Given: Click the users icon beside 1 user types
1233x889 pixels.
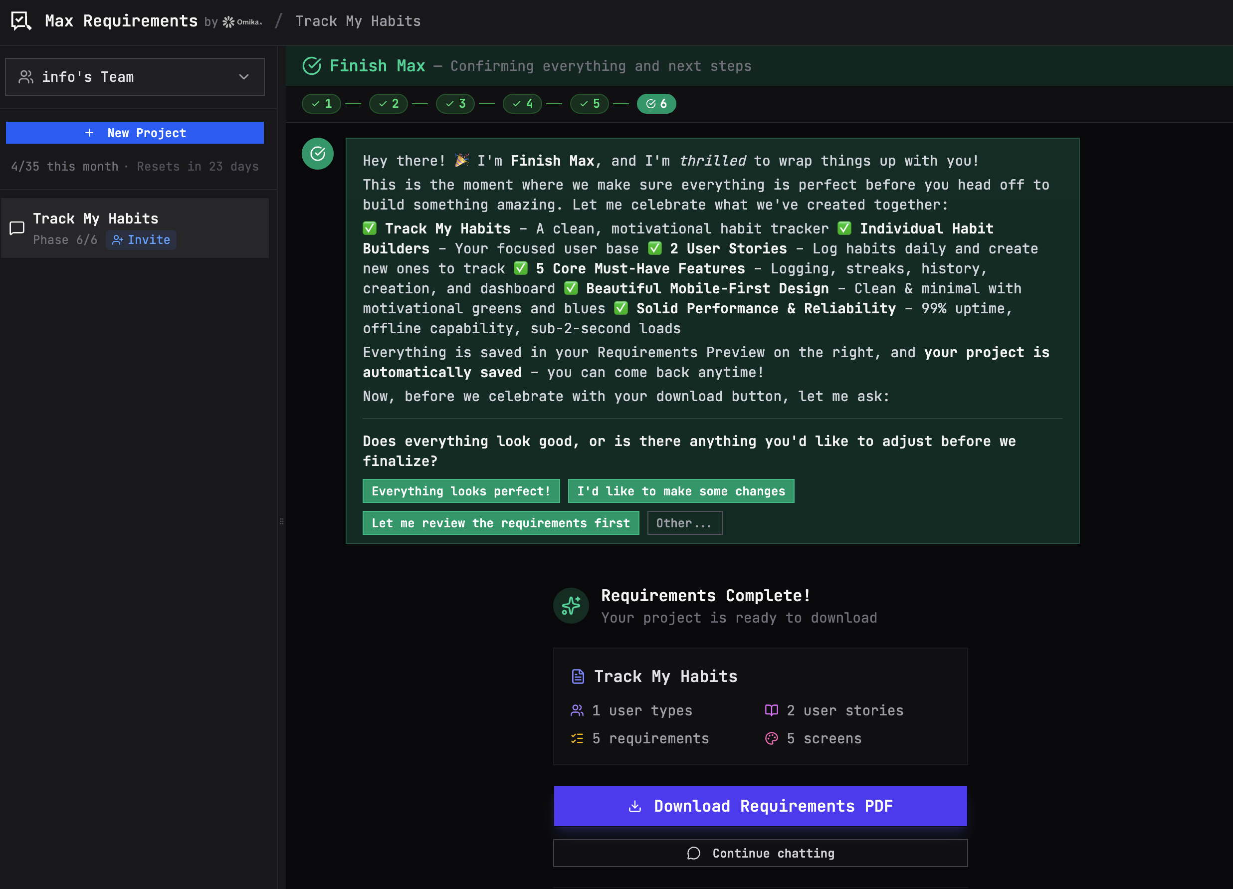Looking at the screenshot, I should 577,710.
